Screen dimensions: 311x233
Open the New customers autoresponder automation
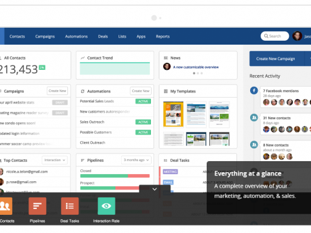pos(105,111)
